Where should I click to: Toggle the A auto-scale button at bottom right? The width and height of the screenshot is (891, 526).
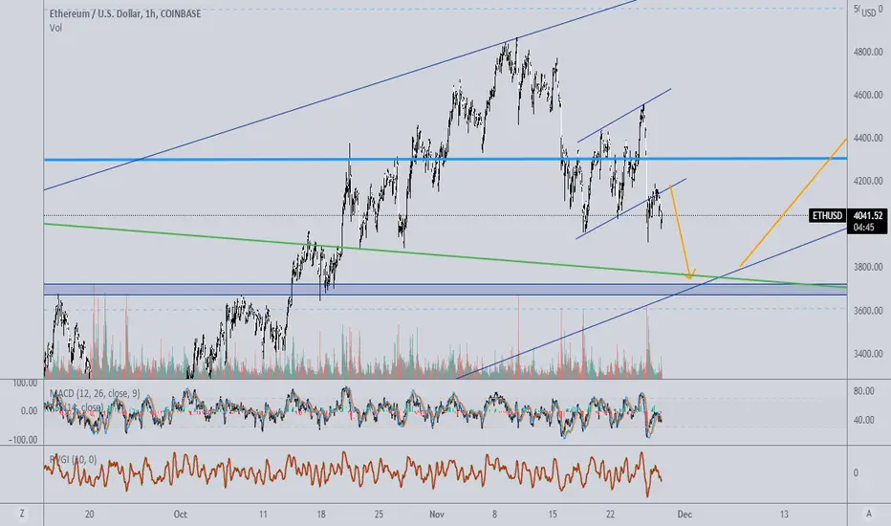click(869, 514)
